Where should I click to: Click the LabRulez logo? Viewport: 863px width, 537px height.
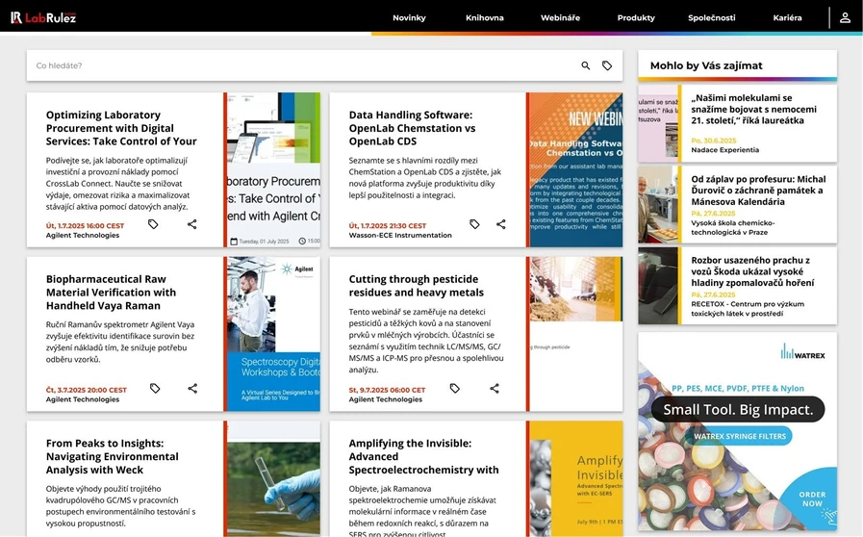[43, 17]
